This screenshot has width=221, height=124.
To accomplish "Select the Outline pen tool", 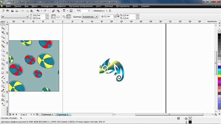I will [3, 95].
